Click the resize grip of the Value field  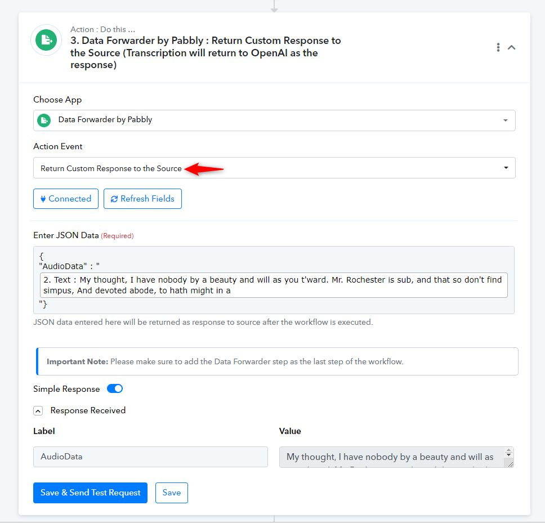pyautogui.click(x=510, y=463)
